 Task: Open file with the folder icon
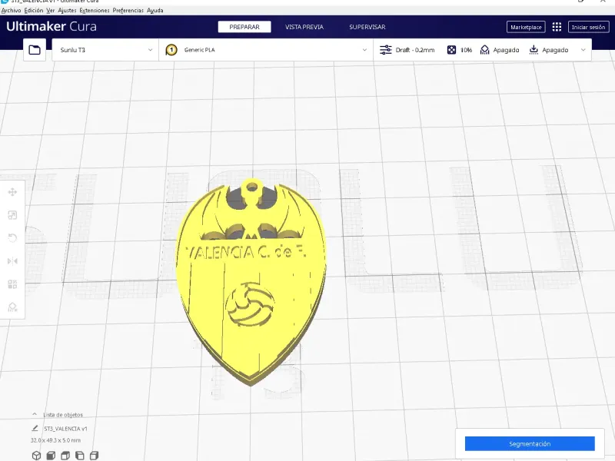35,50
